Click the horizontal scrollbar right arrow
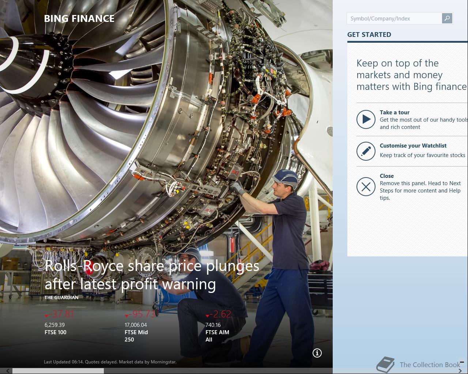This screenshot has height=374, width=468. coord(460,371)
